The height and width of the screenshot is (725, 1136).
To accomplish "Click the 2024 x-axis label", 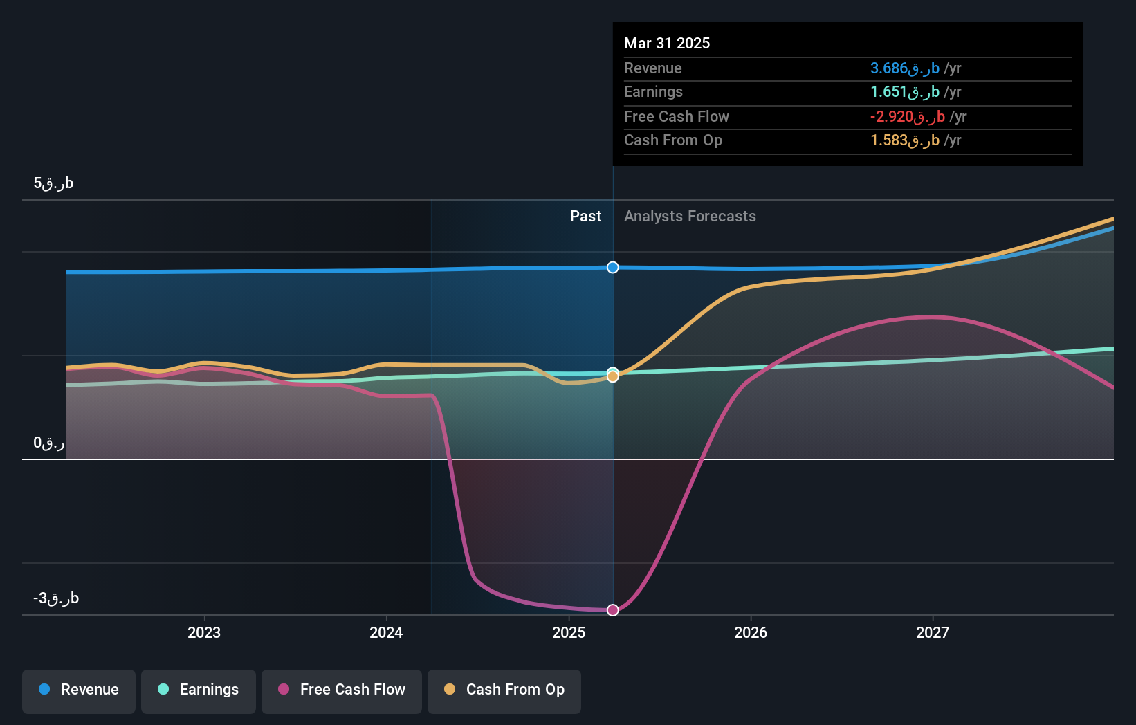I will 386,632.
